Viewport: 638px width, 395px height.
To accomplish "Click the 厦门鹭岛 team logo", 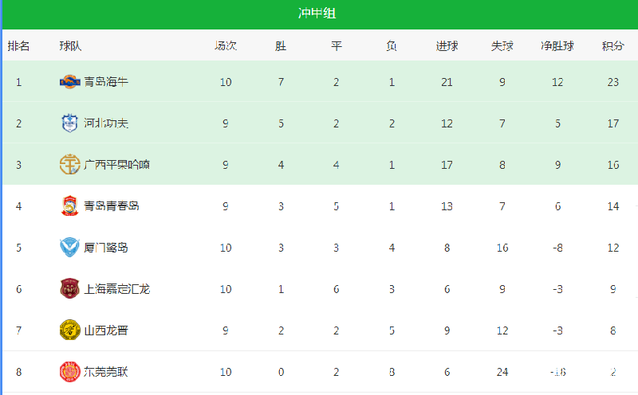I will tap(69, 248).
